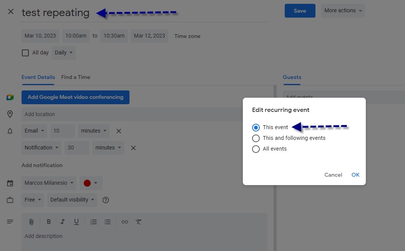Apply italic formatting to description
The height and width of the screenshot is (251, 405).
(x=63, y=222)
